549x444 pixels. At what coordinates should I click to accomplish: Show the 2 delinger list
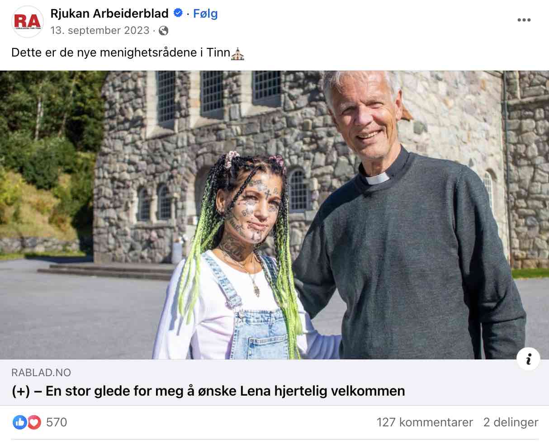(511, 422)
